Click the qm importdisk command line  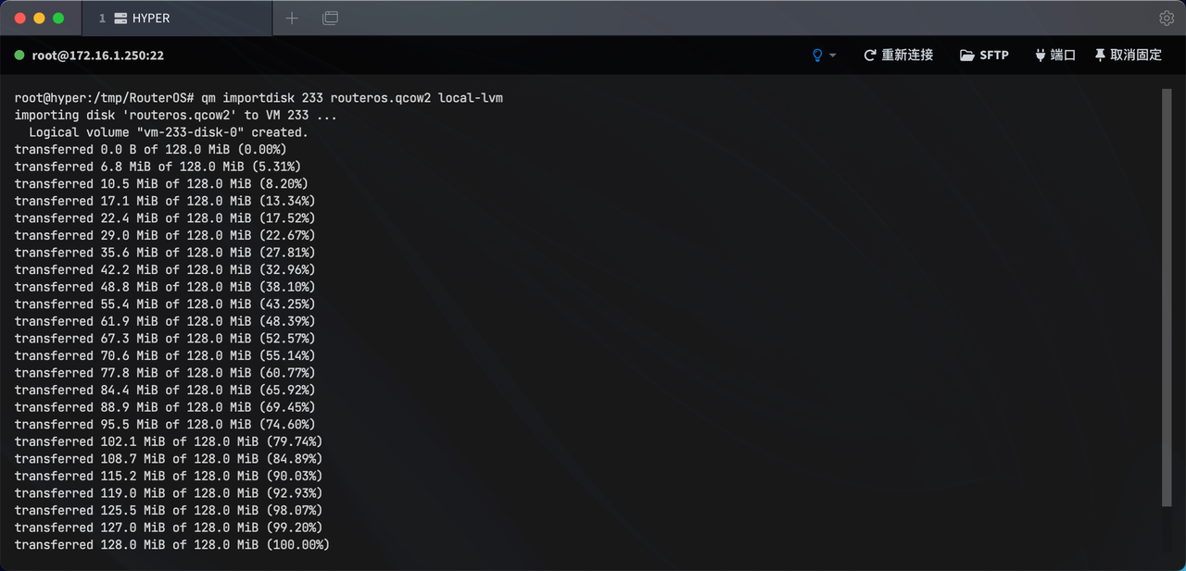[x=259, y=98]
